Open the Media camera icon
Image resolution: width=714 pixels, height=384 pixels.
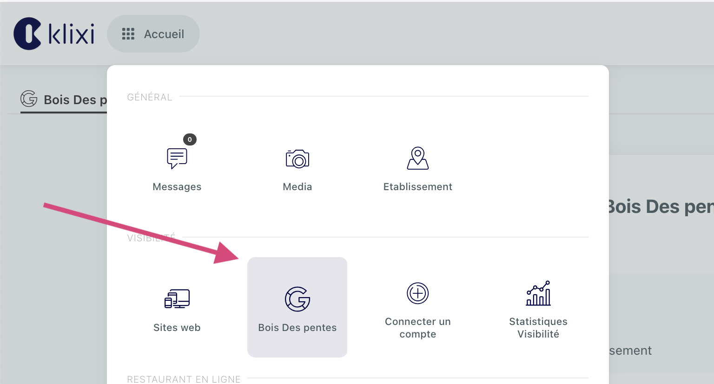(x=297, y=159)
